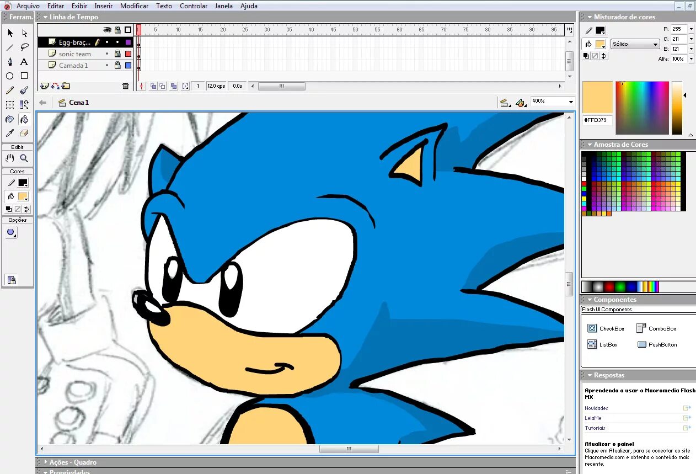Open the Novidades link
The image size is (696, 474).
[596, 408]
